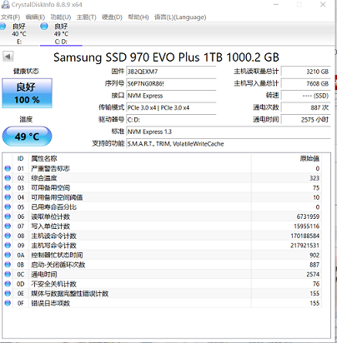Image resolution: width=337 pixels, height=343 pixels.
Task: Click the blue status orb above C: D:
Action: point(44,27)
